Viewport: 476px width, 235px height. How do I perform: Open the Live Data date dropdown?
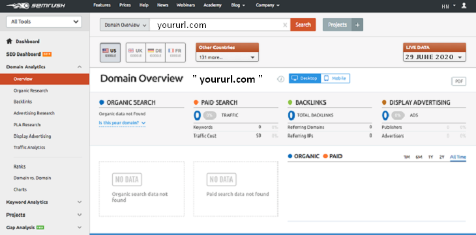[434, 57]
